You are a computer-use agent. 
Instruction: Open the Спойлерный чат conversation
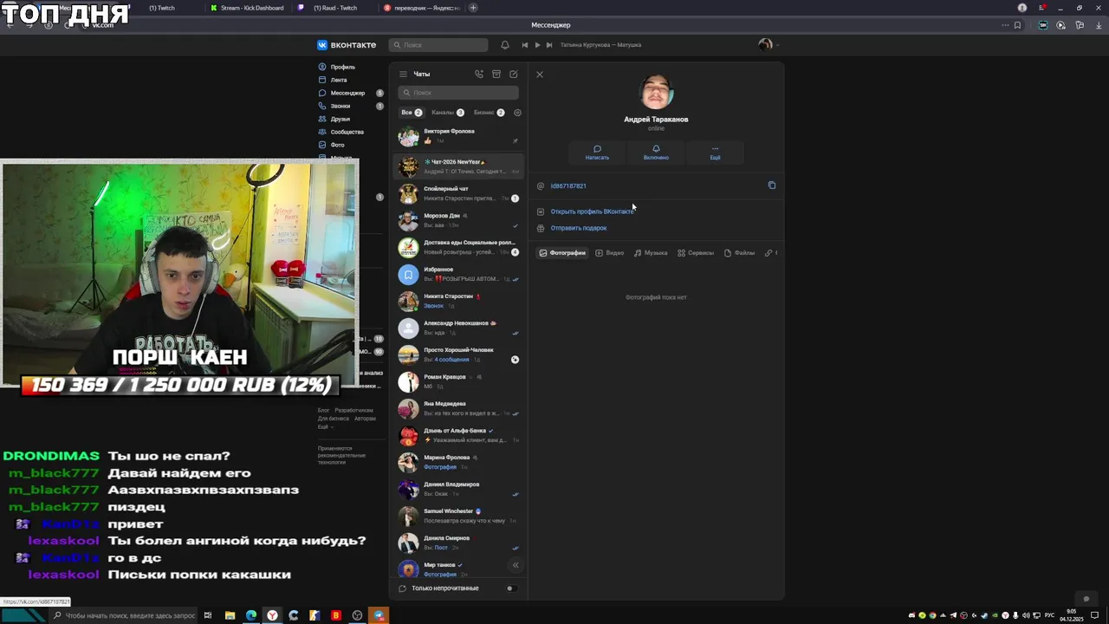459,193
